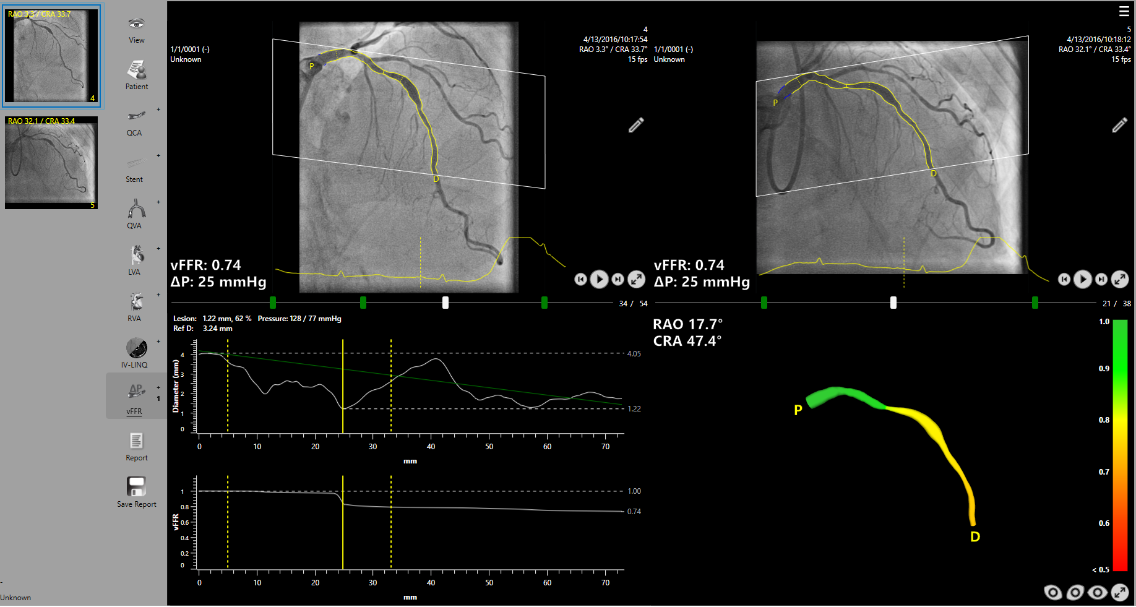Go to next frame in left angiogram
Viewport: 1136px width, 607px height.
617,280
